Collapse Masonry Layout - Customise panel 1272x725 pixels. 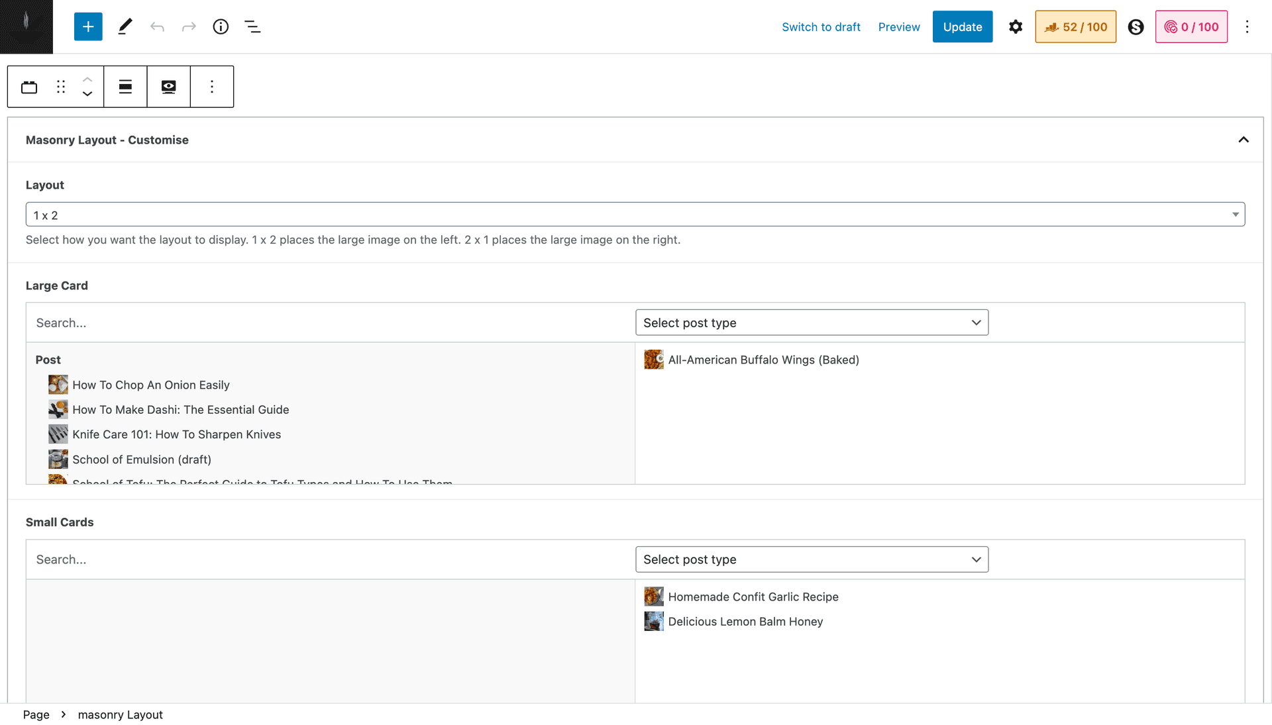pos(1244,140)
